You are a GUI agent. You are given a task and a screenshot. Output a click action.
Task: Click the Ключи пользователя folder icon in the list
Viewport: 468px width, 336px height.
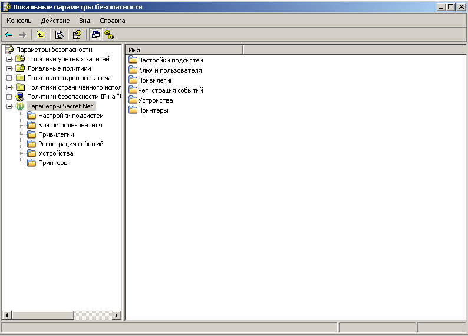[133, 70]
